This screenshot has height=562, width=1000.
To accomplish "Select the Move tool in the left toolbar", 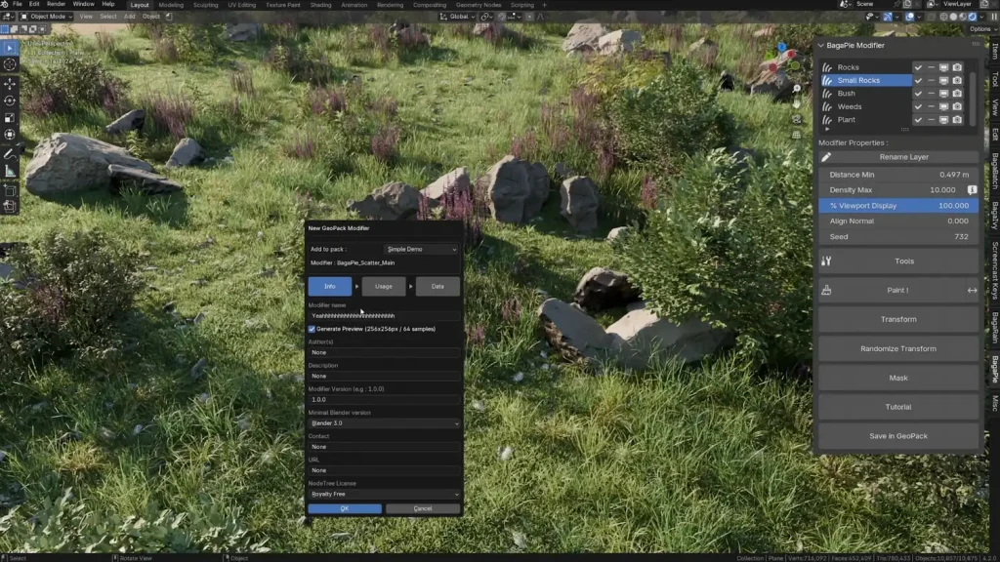I will pos(10,83).
